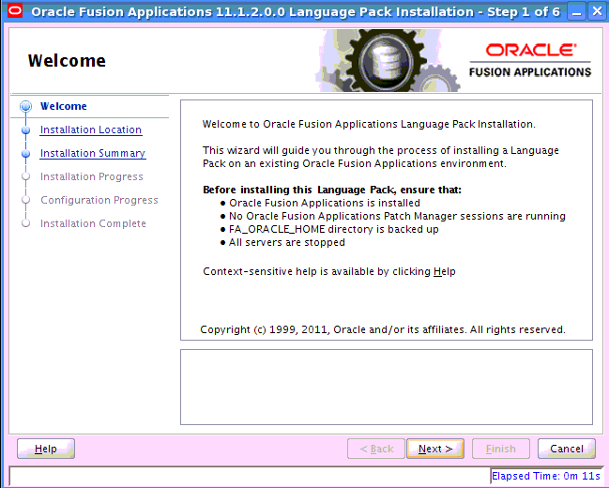Click the Oracle Fusion Applications logo
The width and height of the screenshot is (609, 488).
click(530, 60)
